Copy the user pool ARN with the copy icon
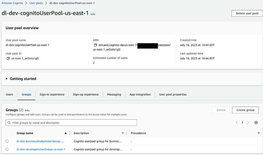The height and width of the screenshot is (155, 263). point(95,45)
